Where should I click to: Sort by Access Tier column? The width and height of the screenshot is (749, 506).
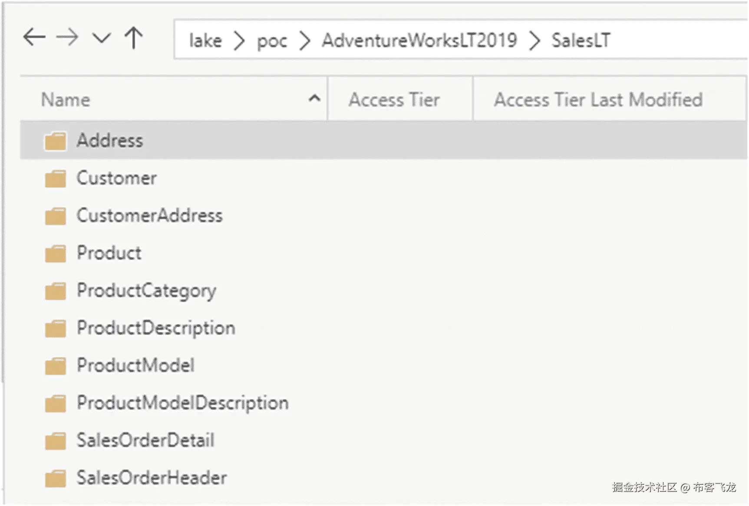click(394, 100)
